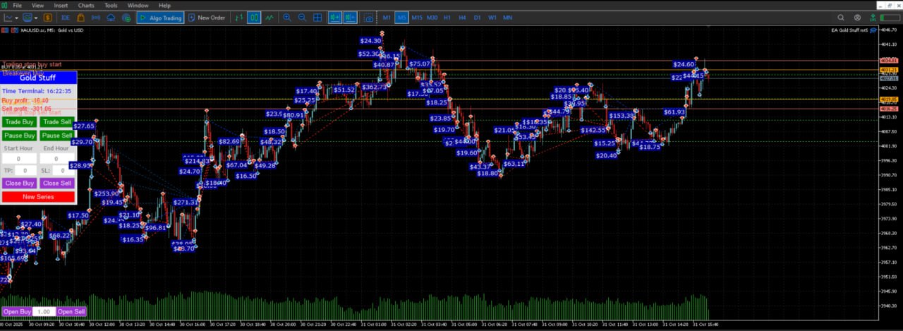Click the purple Close Sell button

(x=57, y=183)
